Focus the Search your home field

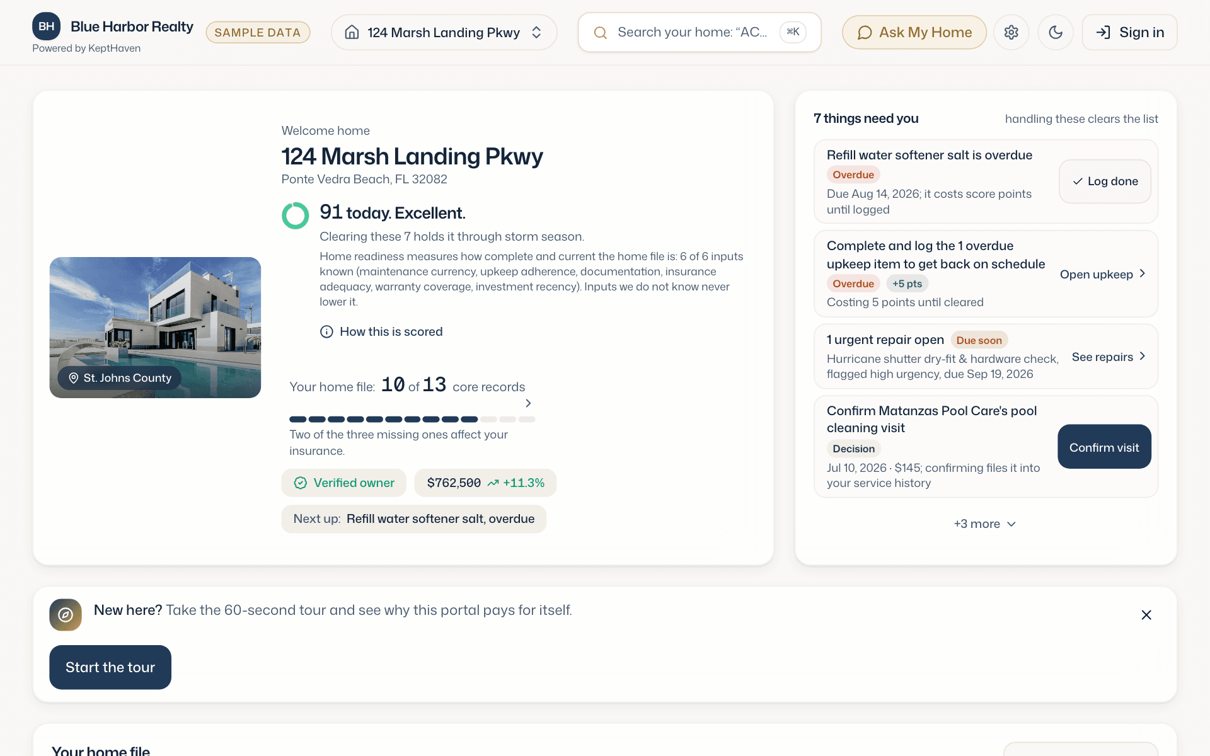tap(700, 32)
